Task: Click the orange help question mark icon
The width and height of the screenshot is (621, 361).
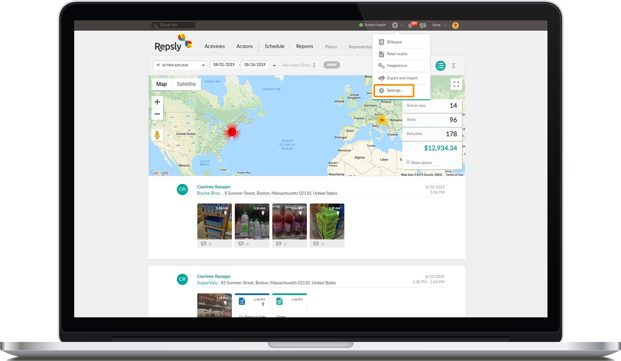Action: point(455,25)
